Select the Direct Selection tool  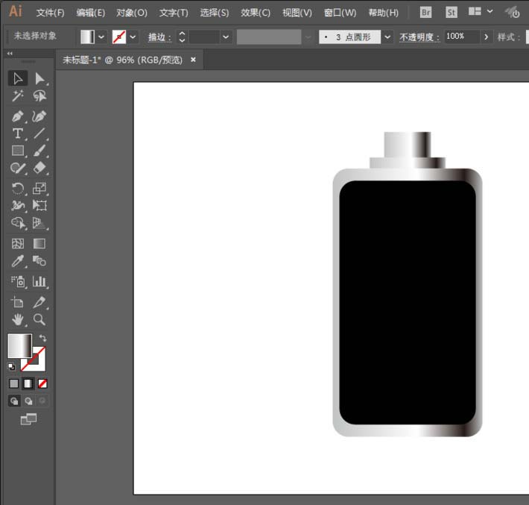click(39, 78)
